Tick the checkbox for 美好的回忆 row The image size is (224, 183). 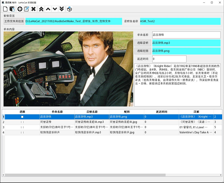click(x=22, y=127)
